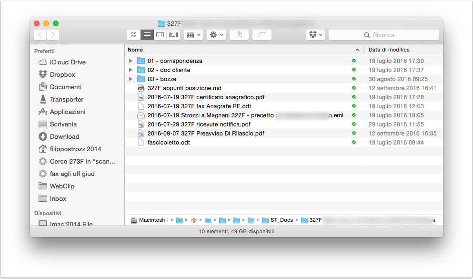Open saved search fax agli uff giud
The height and width of the screenshot is (279, 473).
[x=67, y=174]
